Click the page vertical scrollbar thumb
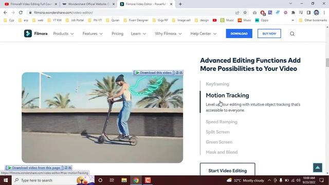 (x=327, y=63)
